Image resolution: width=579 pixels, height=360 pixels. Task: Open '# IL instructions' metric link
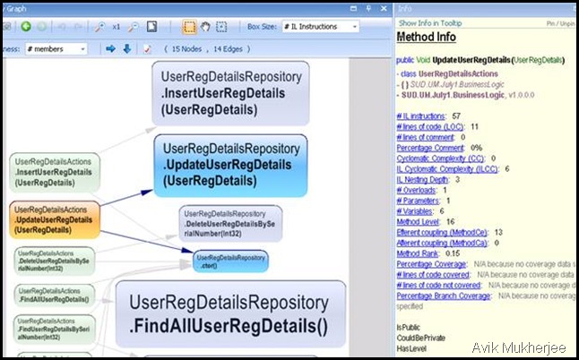[421, 116]
